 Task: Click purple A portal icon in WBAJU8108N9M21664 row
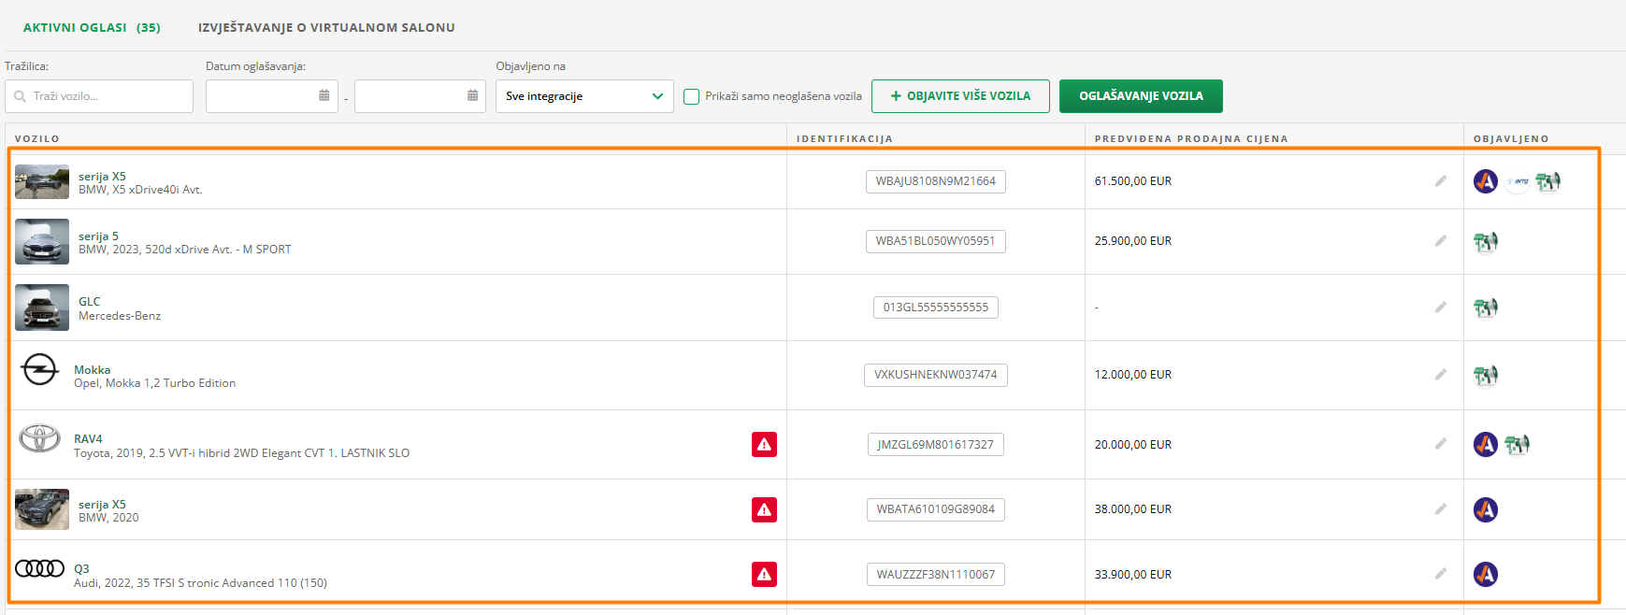coord(1486,181)
